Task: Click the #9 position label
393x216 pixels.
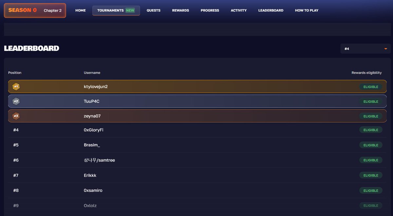Action: coord(16,206)
